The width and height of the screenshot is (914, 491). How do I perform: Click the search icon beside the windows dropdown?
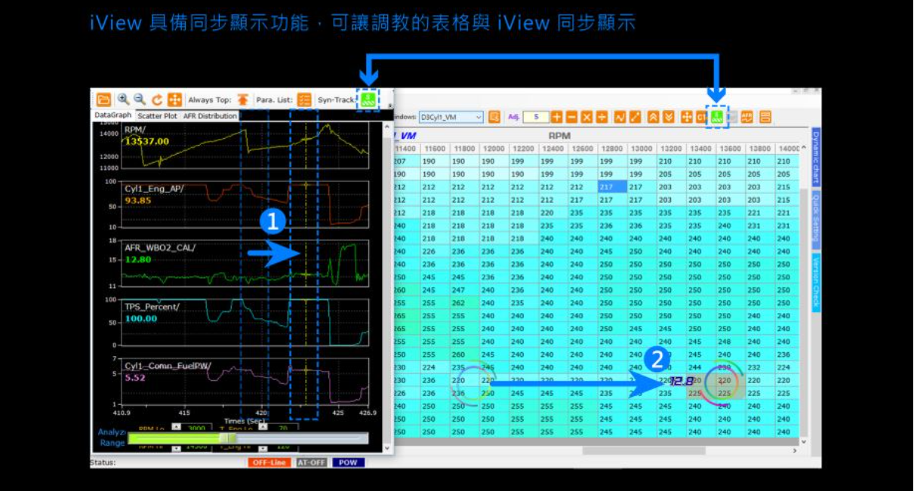[494, 117]
